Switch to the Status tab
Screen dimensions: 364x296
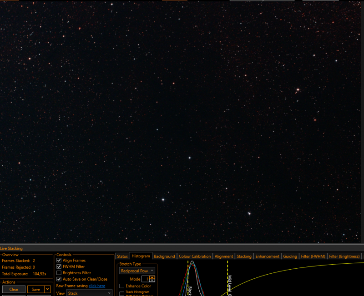tap(122, 257)
